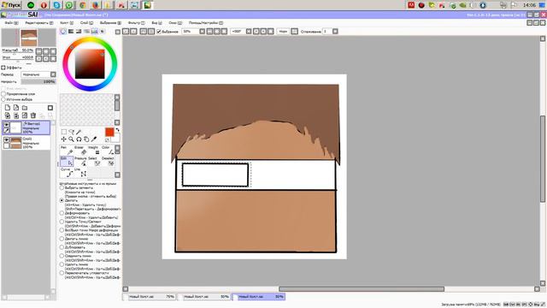The height and width of the screenshot is (308, 547).
Task: Open the layer blend mode Нормально dropdown
Action: click(x=38, y=74)
